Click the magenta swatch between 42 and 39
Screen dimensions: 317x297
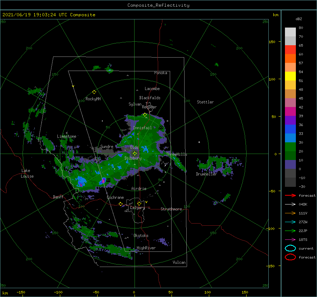pos(290,112)
